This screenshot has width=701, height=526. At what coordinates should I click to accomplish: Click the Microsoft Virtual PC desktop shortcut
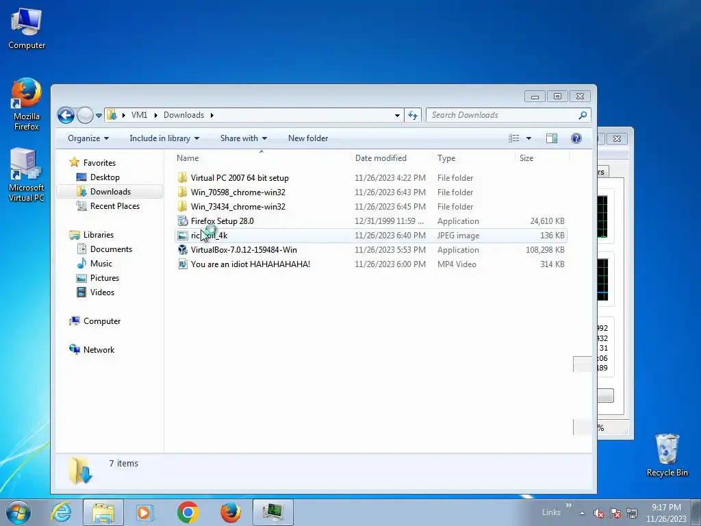pos(27,175)
